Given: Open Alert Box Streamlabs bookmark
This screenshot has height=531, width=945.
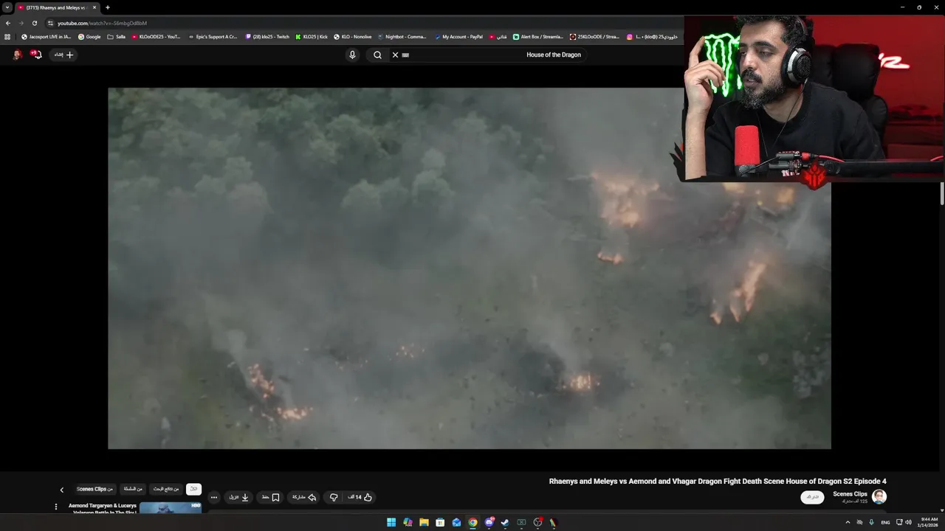Looking at the screenshot, I should click(x=538, y=37).
